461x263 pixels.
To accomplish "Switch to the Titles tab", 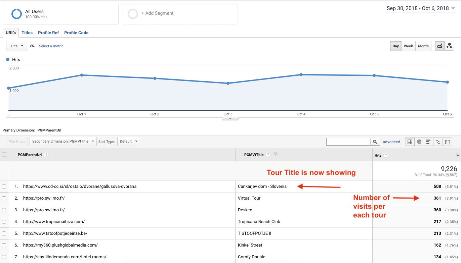I will pos(27,33).
